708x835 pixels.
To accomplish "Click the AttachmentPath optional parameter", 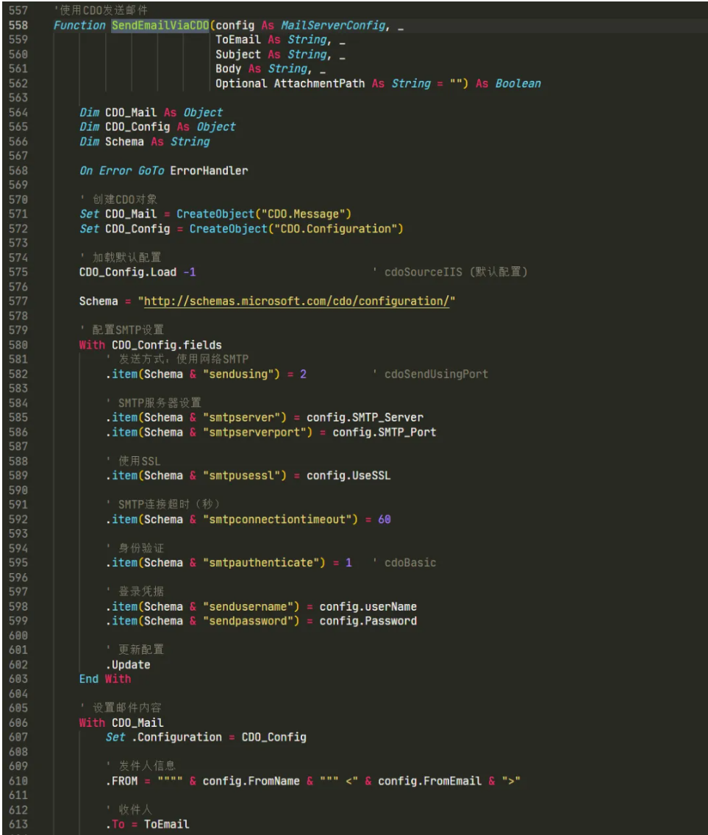I will pos(319,84).
